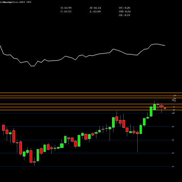Click the AMEX EWN ticker title
The height and width of the screenshot is (182, 182).
(x=25, y=2)
